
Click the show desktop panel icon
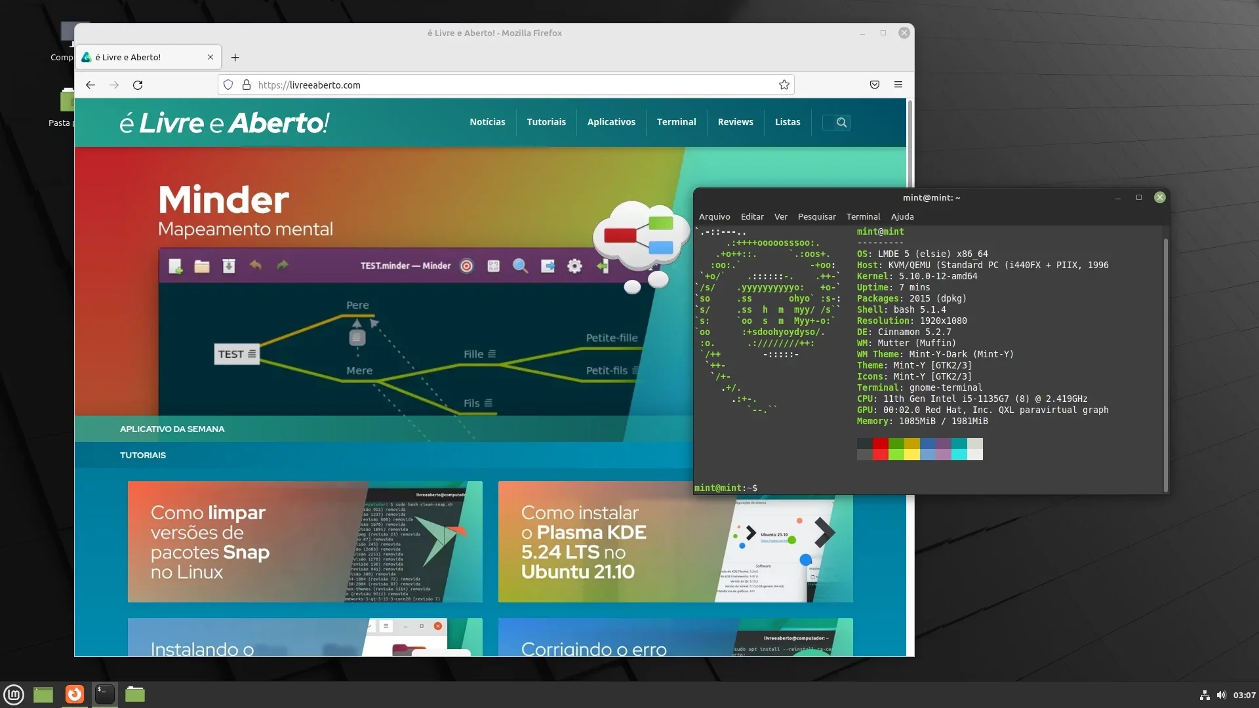43,695
